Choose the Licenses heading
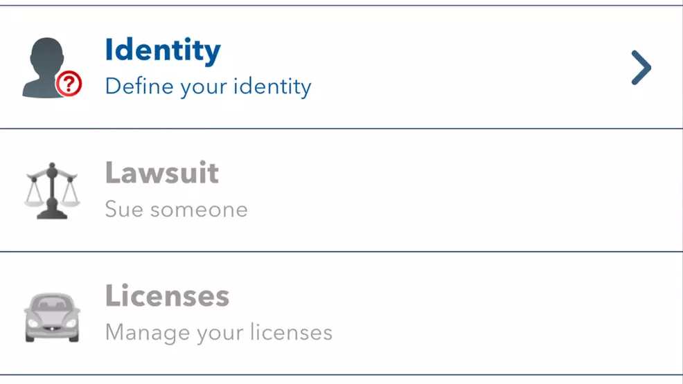Screen dimensions: 683x384 [x=167, y=296]
